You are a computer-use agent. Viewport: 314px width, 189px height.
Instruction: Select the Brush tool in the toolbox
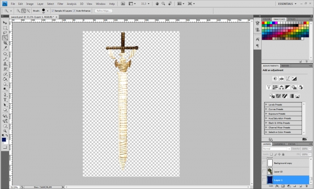pyautogui.click(x=5, y=59)
